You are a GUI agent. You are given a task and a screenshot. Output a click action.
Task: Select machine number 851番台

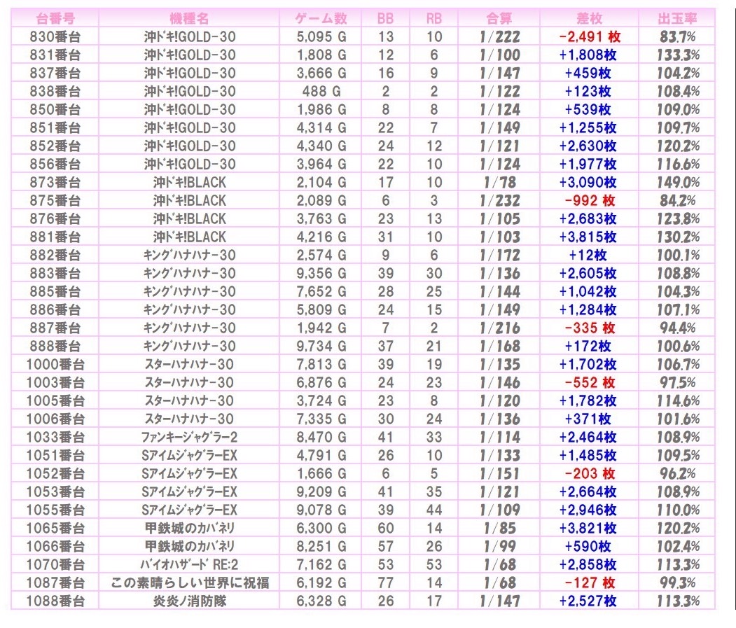(x=55, y=127)
